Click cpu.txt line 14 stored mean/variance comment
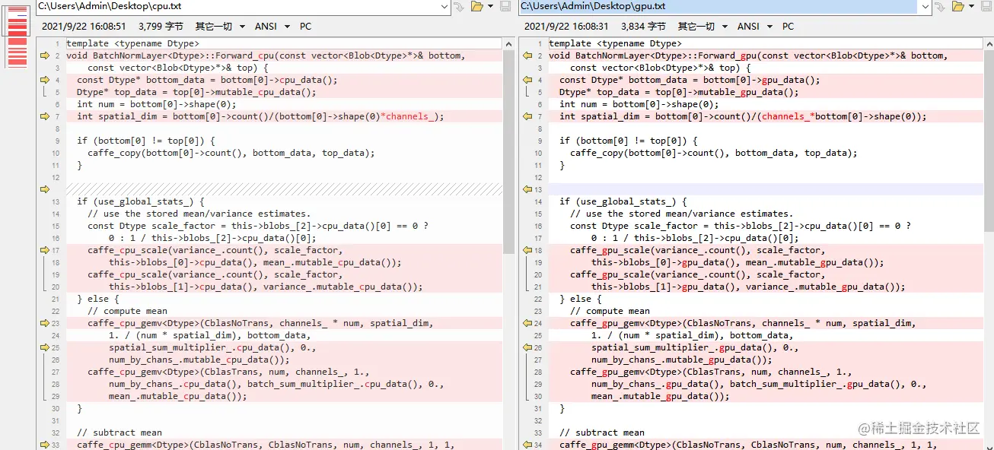994x450 pixels. pos(199,214)
